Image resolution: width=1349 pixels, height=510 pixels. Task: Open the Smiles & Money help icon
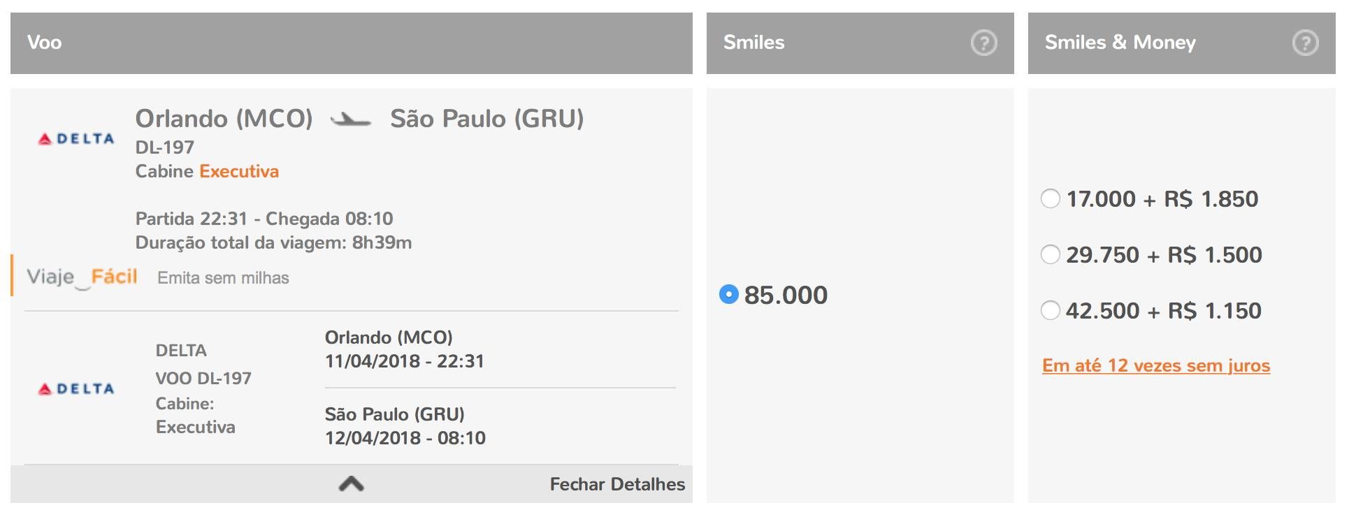pos(1305,43)
